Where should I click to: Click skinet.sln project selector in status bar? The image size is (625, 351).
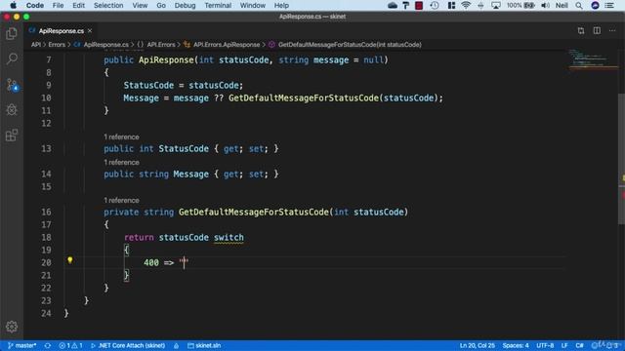pos(204,345)
